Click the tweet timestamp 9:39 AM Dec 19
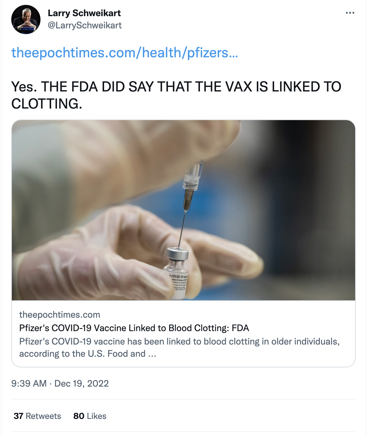Image resolution: width=367 pixels, height=436 pixels. [x=60, y=384]
